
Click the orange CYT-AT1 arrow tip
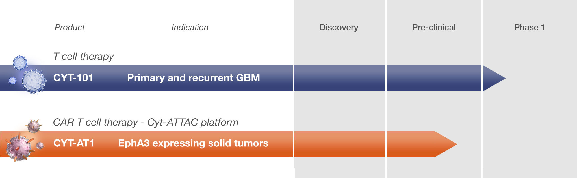point(446,144)
